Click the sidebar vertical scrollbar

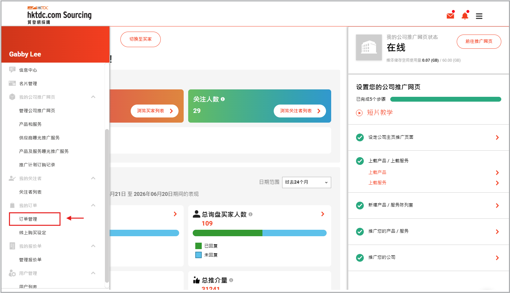(107, 206)
